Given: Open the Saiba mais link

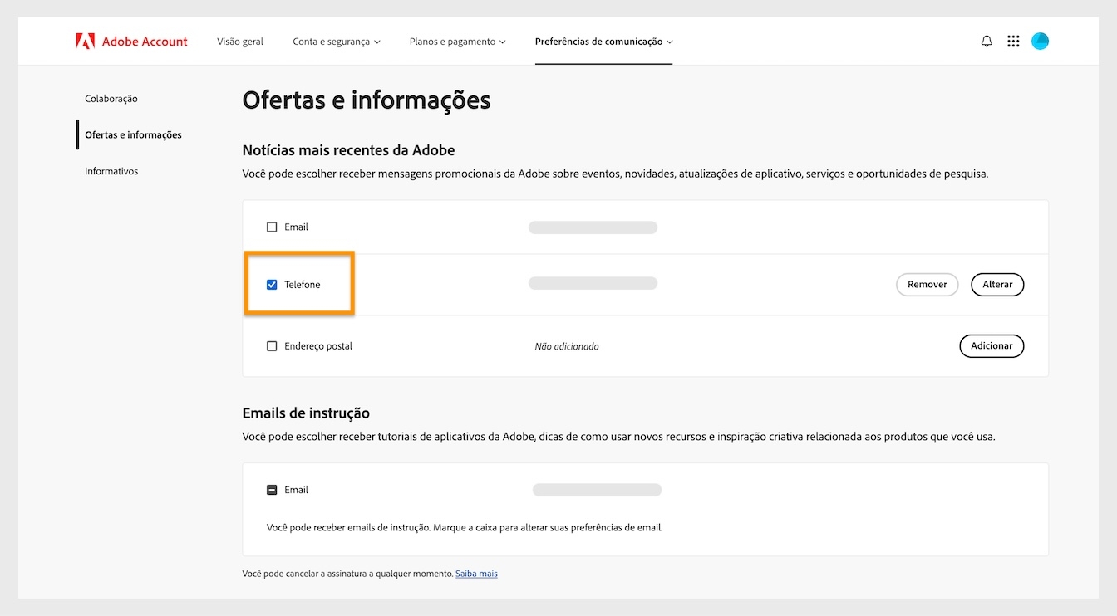Looking at the screenshot, I should click(x=476, y=573).
